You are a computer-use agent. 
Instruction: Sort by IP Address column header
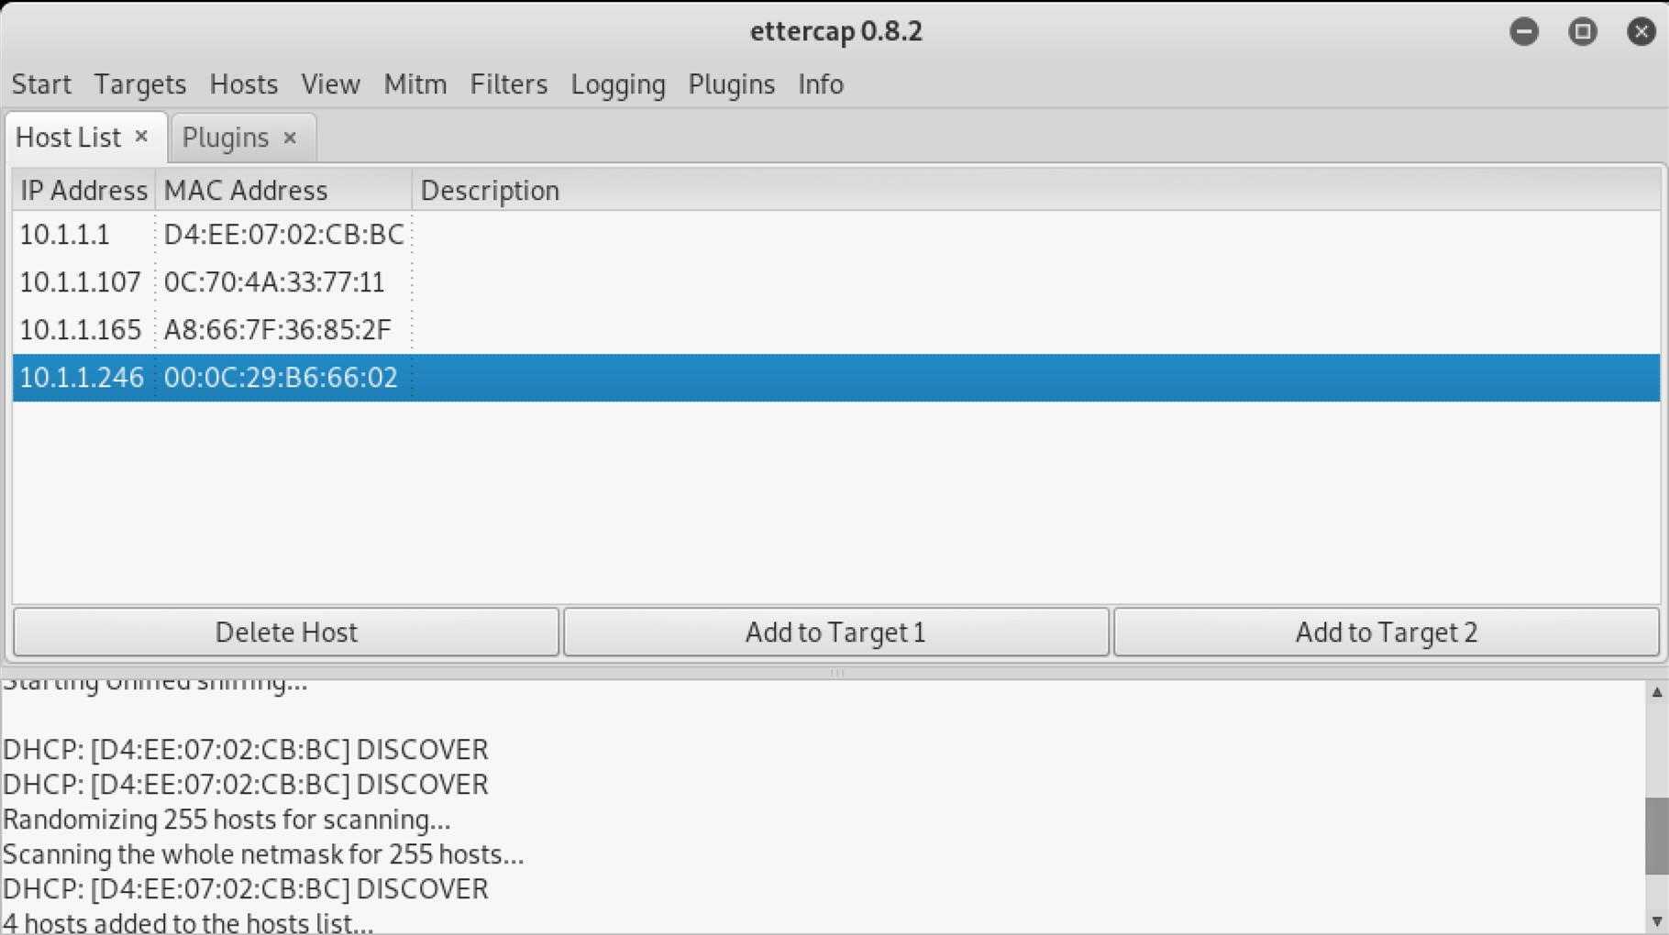click(83, 190)
